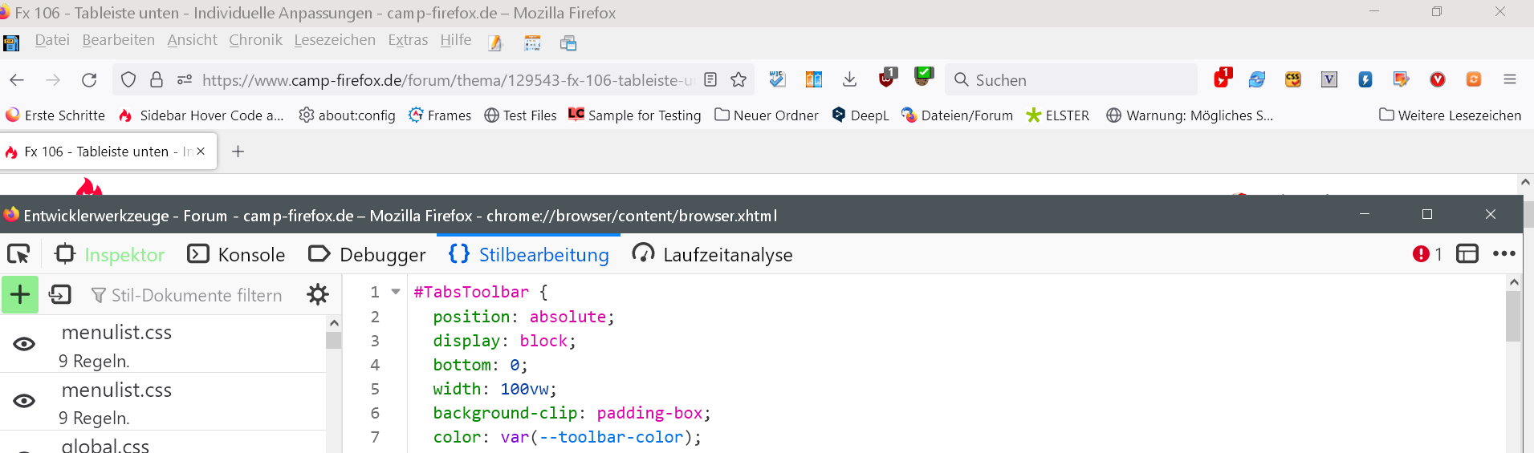Open devtools three-dot customize menu
This screenshot has width=1534, height=453.
pos(1503,254)
